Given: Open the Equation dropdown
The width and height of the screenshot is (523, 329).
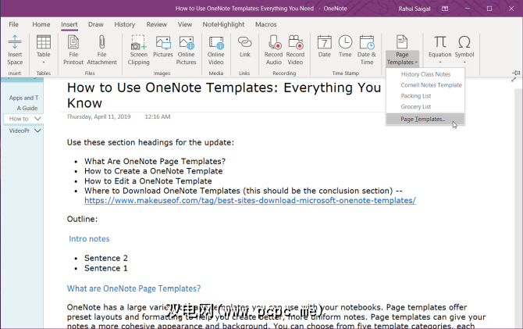Looking at the screenshot, I should tap(440, 50).
